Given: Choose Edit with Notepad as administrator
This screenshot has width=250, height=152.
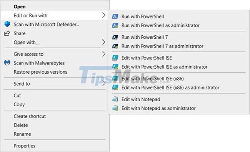Looking at the screenshot, I should pos(158,108).
